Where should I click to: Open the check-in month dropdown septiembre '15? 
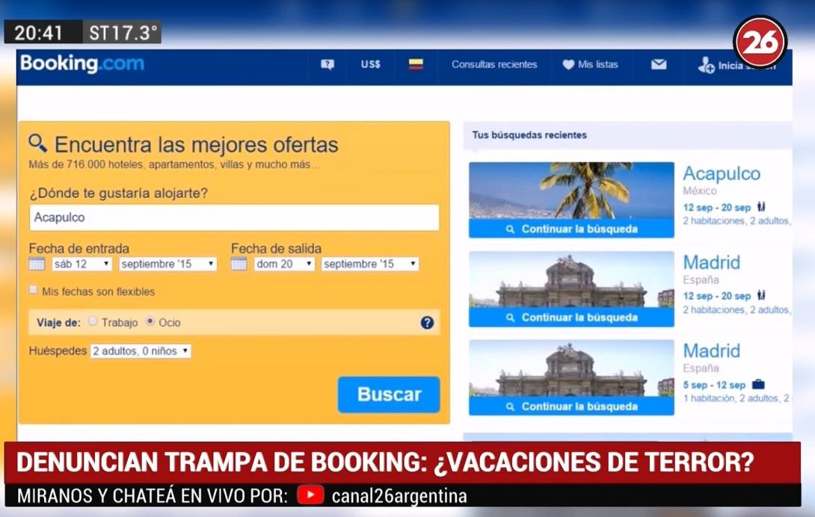point(168,264)
